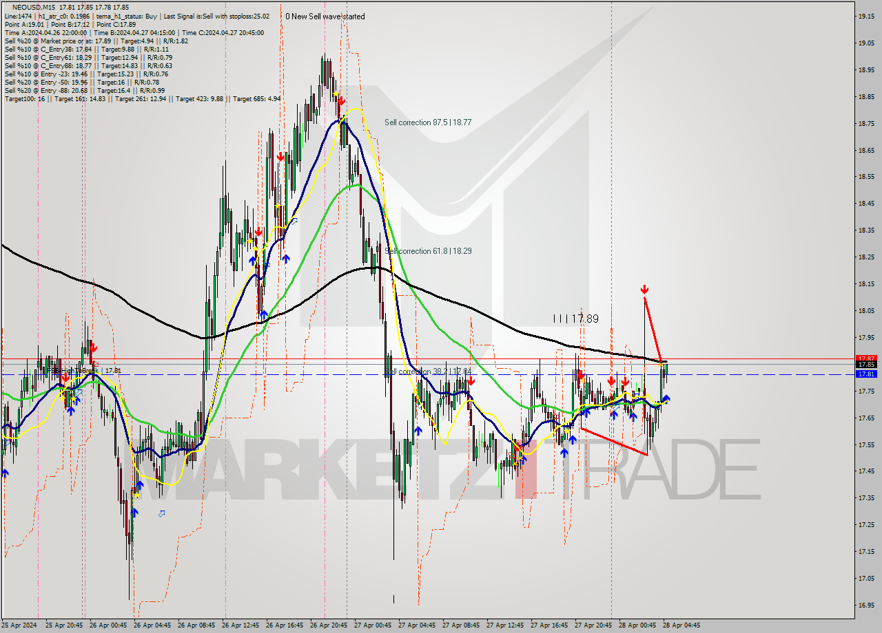This screenshot has width=882, height=633.
Task: Click the '26 Apr 16:45' time label
Action: tap(285, 625)
